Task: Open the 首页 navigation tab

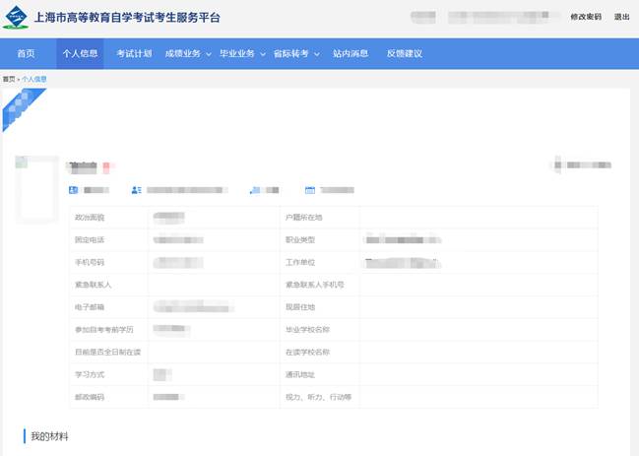Action: pyautogui.click(x=26, y=53)
